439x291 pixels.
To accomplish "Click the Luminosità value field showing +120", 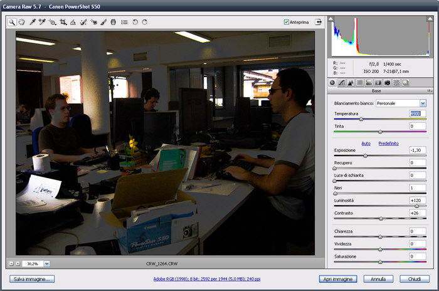I will click(x=418, y=201).
